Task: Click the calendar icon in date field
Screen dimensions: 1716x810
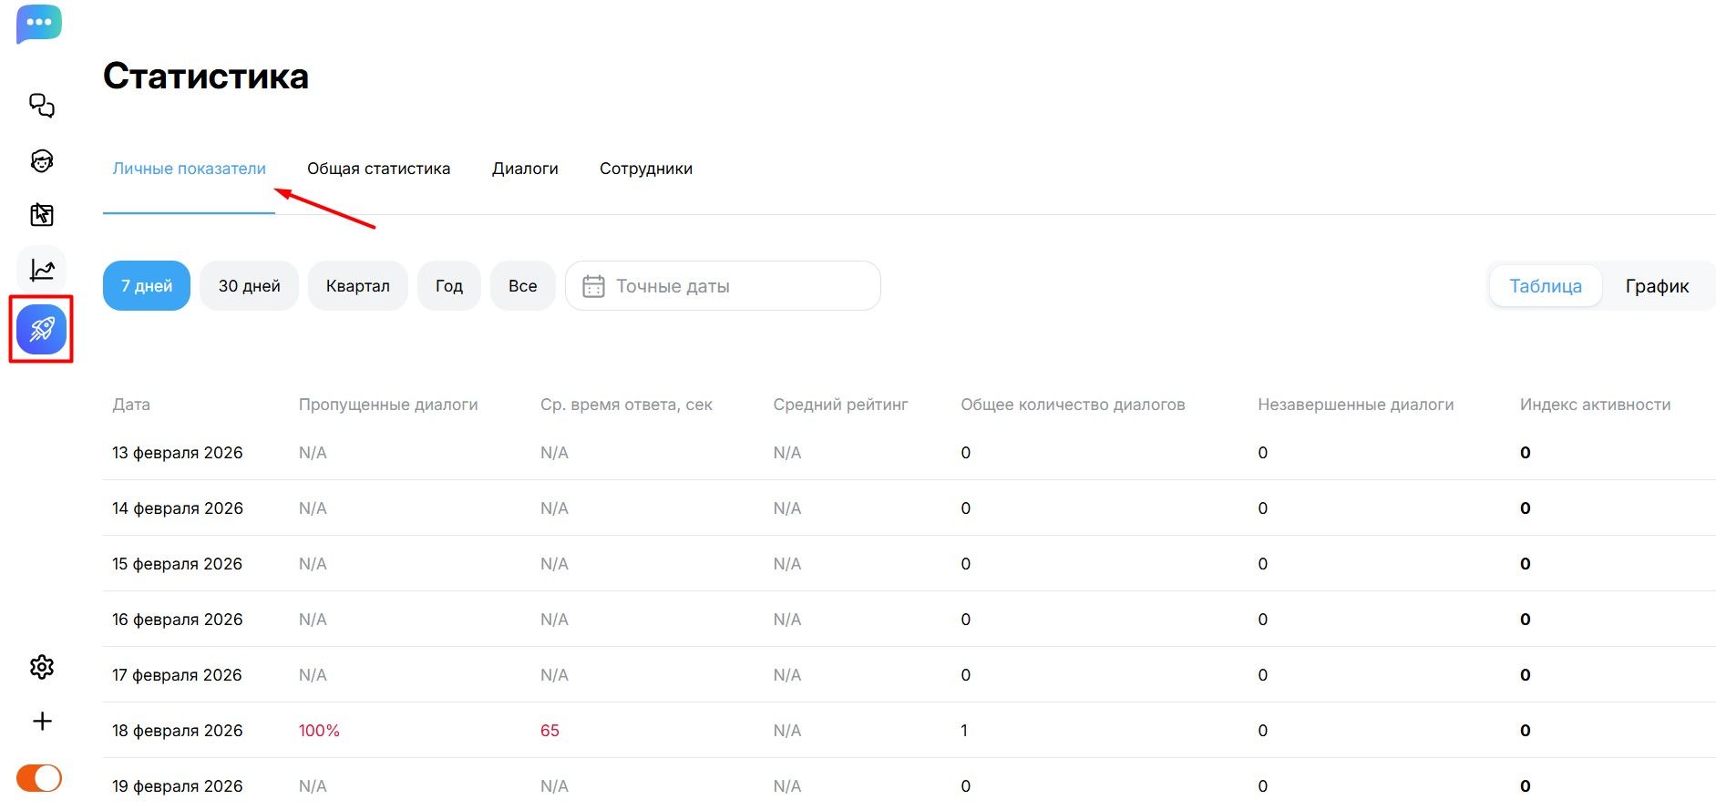Action: tap(593, 286)
